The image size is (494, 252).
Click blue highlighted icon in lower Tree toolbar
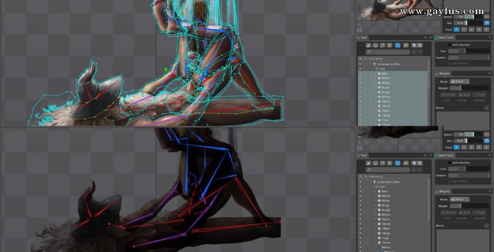pos(398,163)
